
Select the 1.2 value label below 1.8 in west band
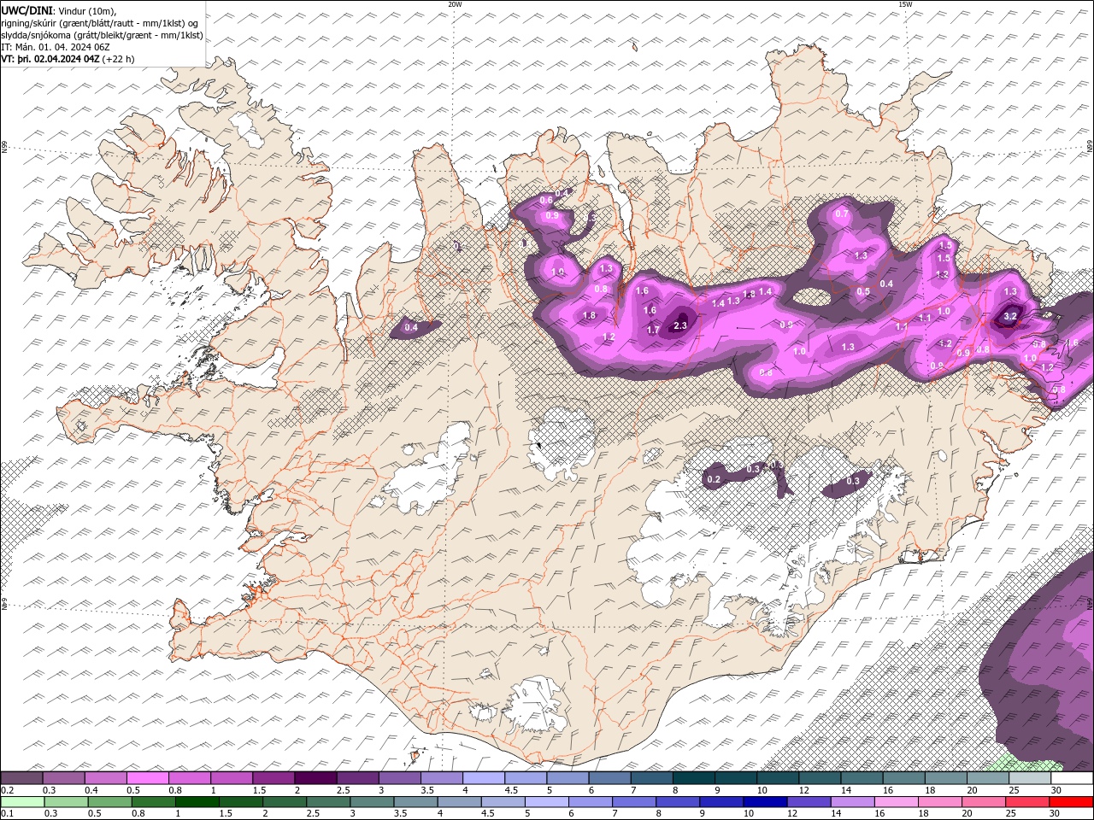[x=609, y=337]
